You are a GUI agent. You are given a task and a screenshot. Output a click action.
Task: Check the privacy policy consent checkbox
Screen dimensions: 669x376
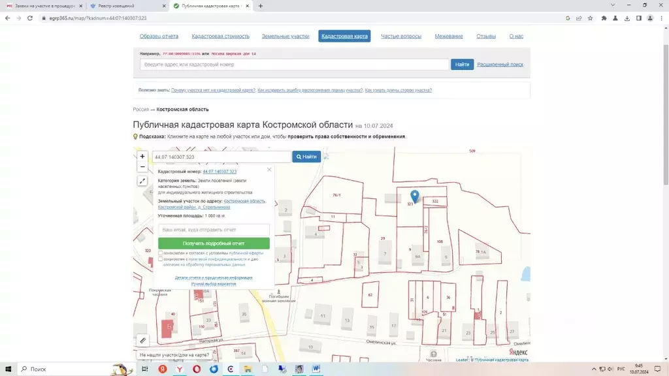[x=161, y=258]
